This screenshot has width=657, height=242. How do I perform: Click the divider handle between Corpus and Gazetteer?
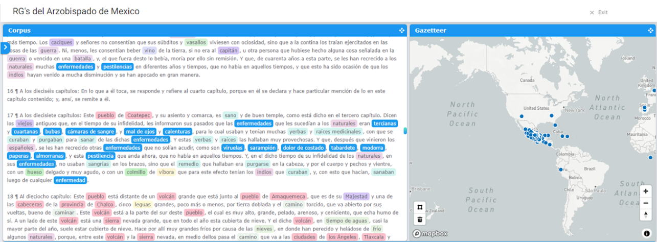[x=405, y=131]
